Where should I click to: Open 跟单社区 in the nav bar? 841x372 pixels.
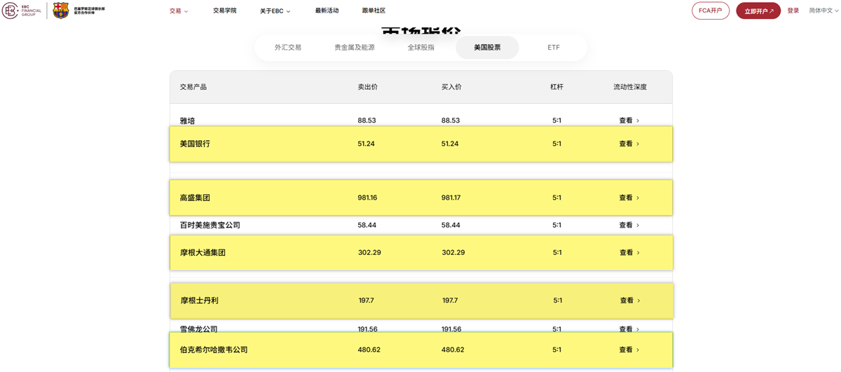click(374, 11)
